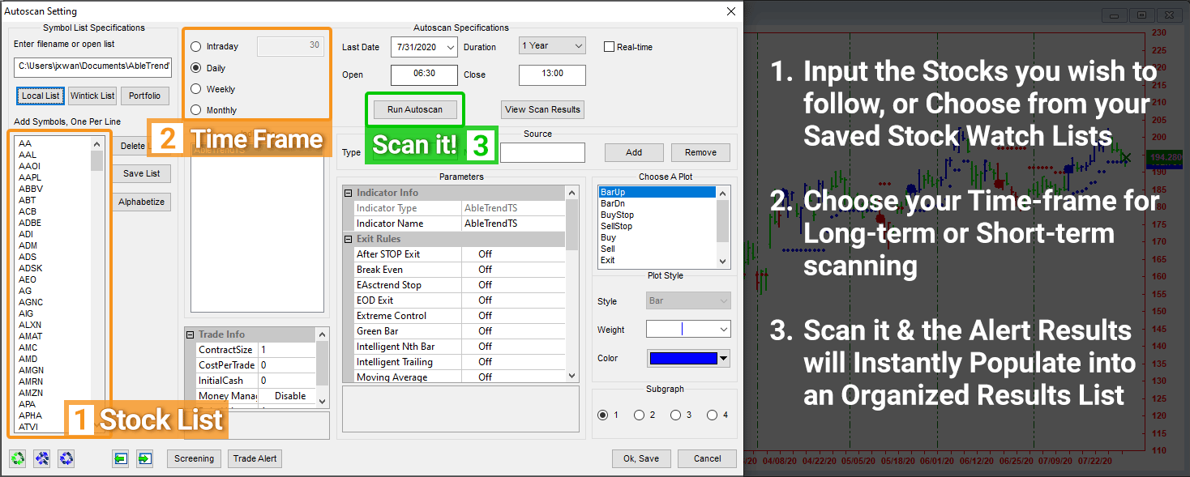Click the green left arrow icon
Screen dimensions: 1190x477
pyautogui.click(x=120, y=458)
